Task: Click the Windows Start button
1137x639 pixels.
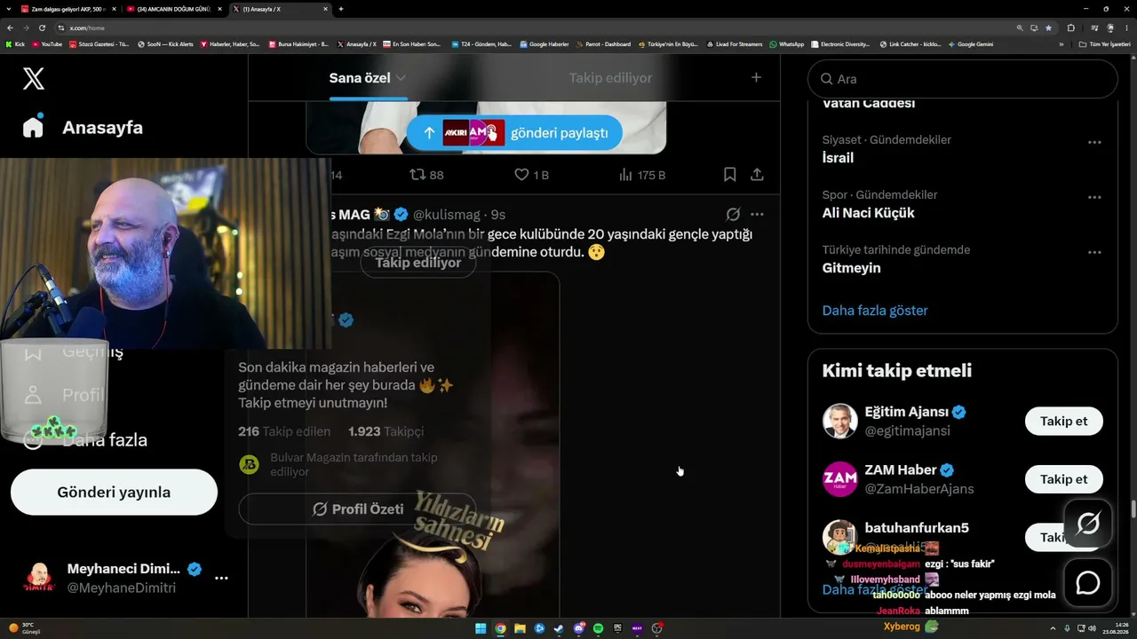Action: click(x=481, y=628)
